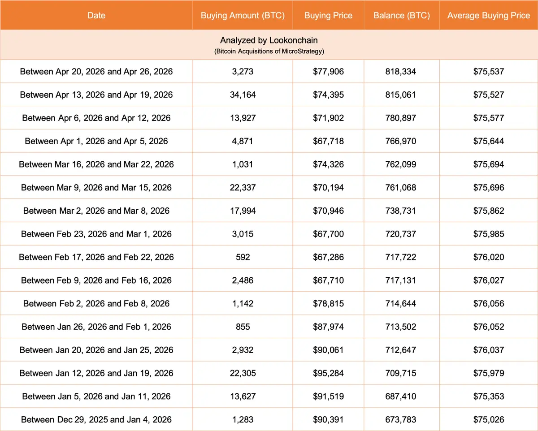Screen dimensions: 538x431
Task: Click the Bitcoin Acquisitions of MicroStrategy subtitle
Action: (269, 51)
